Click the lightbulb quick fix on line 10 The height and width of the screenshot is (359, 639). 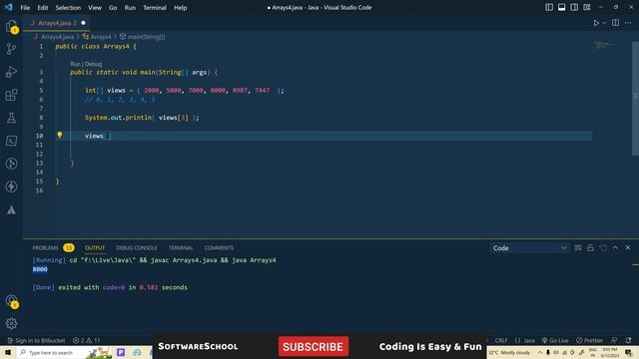point(60,135)
